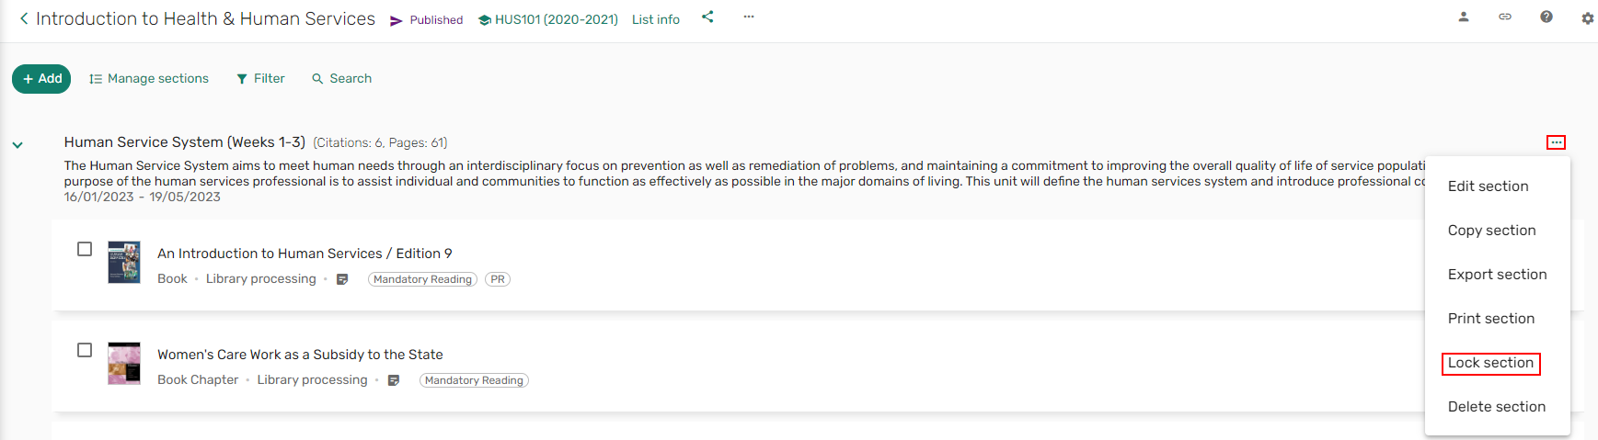
Task: Click the permalink chain icon
Action: [x=1505, y=17]
